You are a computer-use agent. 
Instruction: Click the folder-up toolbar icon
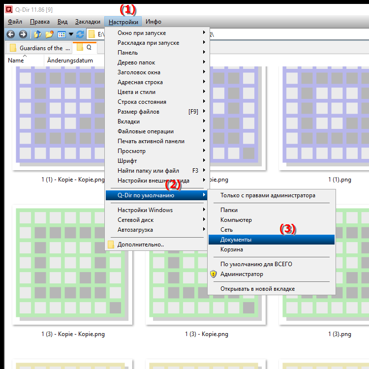coord(37,34)
